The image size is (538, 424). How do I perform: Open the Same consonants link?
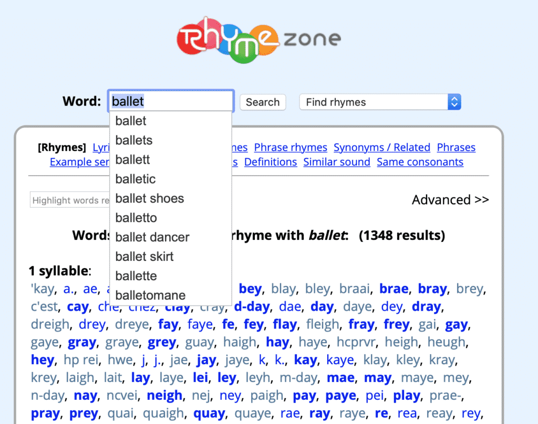(420, 162)
